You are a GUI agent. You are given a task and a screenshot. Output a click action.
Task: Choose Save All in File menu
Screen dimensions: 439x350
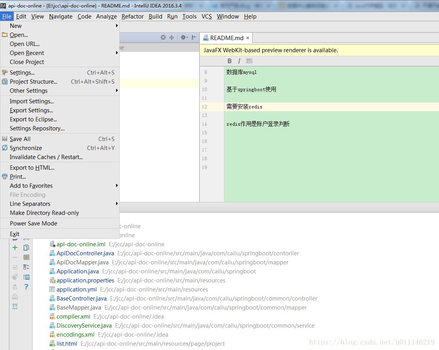(60, 139)
